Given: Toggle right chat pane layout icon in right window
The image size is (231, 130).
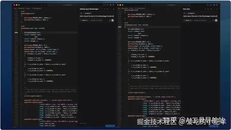Looking at the screenshot, I should (x=214, y=5).
